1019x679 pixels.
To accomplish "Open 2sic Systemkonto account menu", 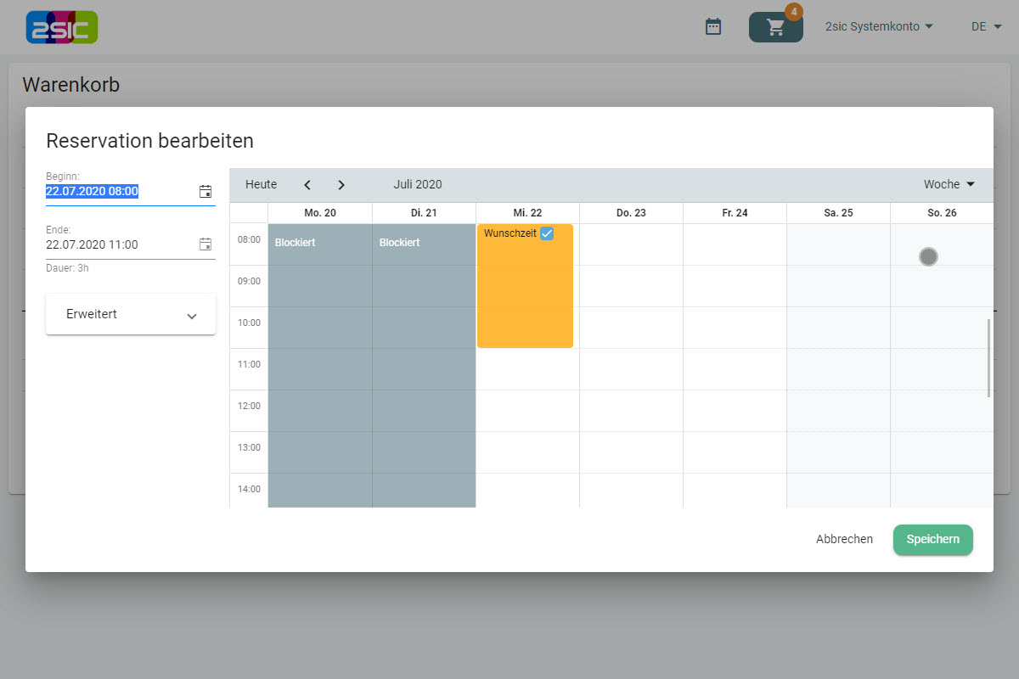I will 879,27.
